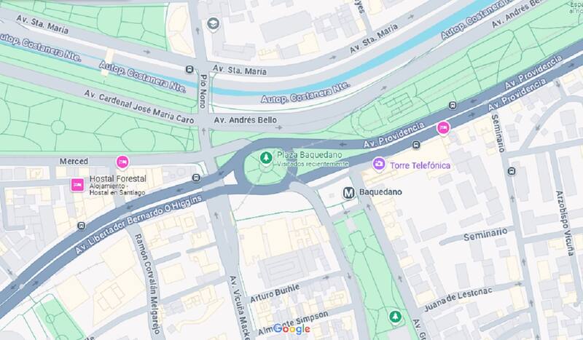The width and height of the screenshot is (583, 340).
Task: Click the Torre Telefónica text label
Action: tap(420, 165)
